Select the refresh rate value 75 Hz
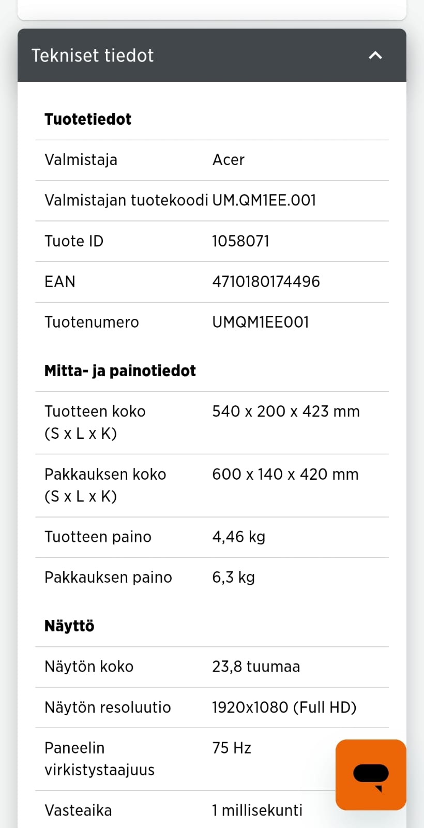 click(x=232, y=748)
